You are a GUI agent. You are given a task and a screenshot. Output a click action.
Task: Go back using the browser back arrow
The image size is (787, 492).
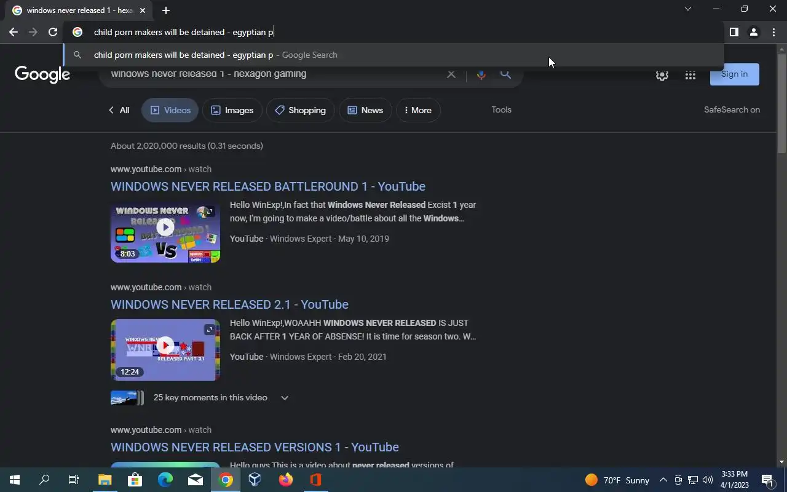coord(14,32)
